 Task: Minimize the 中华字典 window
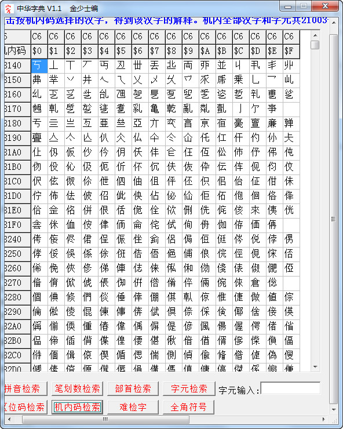click(288, 6)
